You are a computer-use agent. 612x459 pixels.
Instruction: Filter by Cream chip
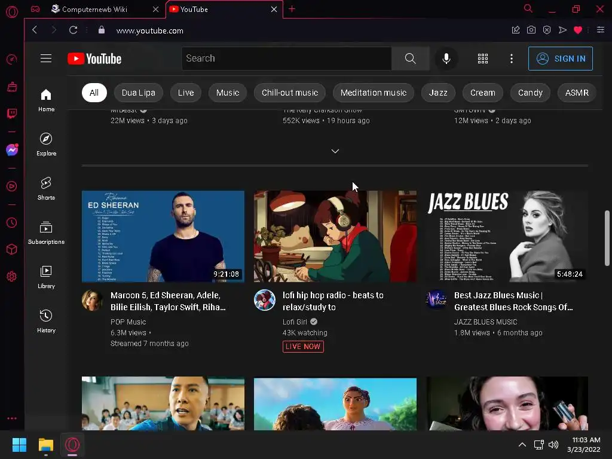(482, 93)
